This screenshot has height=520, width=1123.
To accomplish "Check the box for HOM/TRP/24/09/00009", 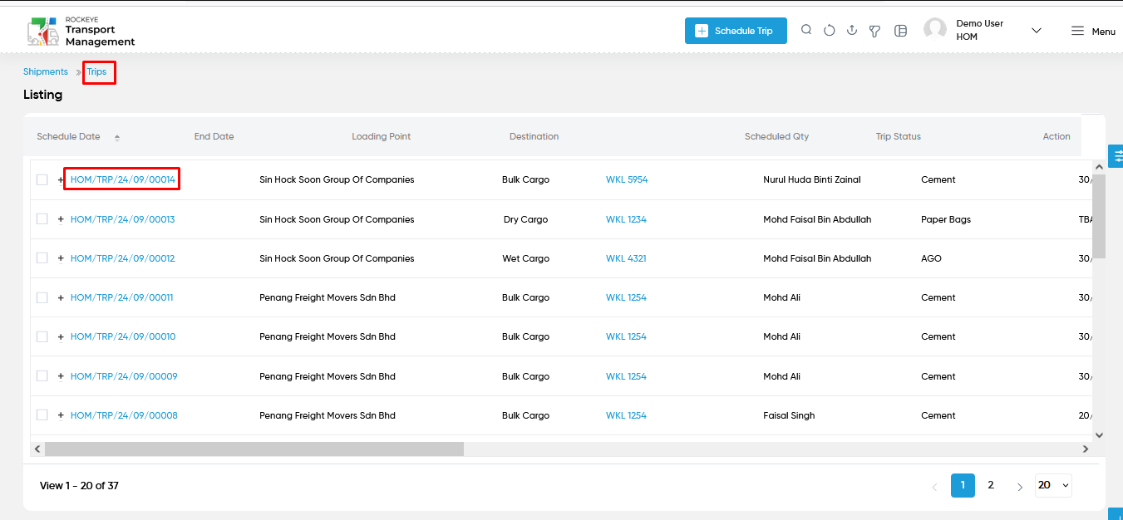I will click(x=42, y=376).
